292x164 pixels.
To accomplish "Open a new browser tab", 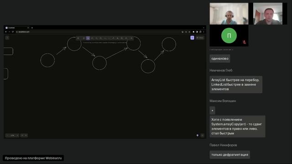I will (32, 28).
